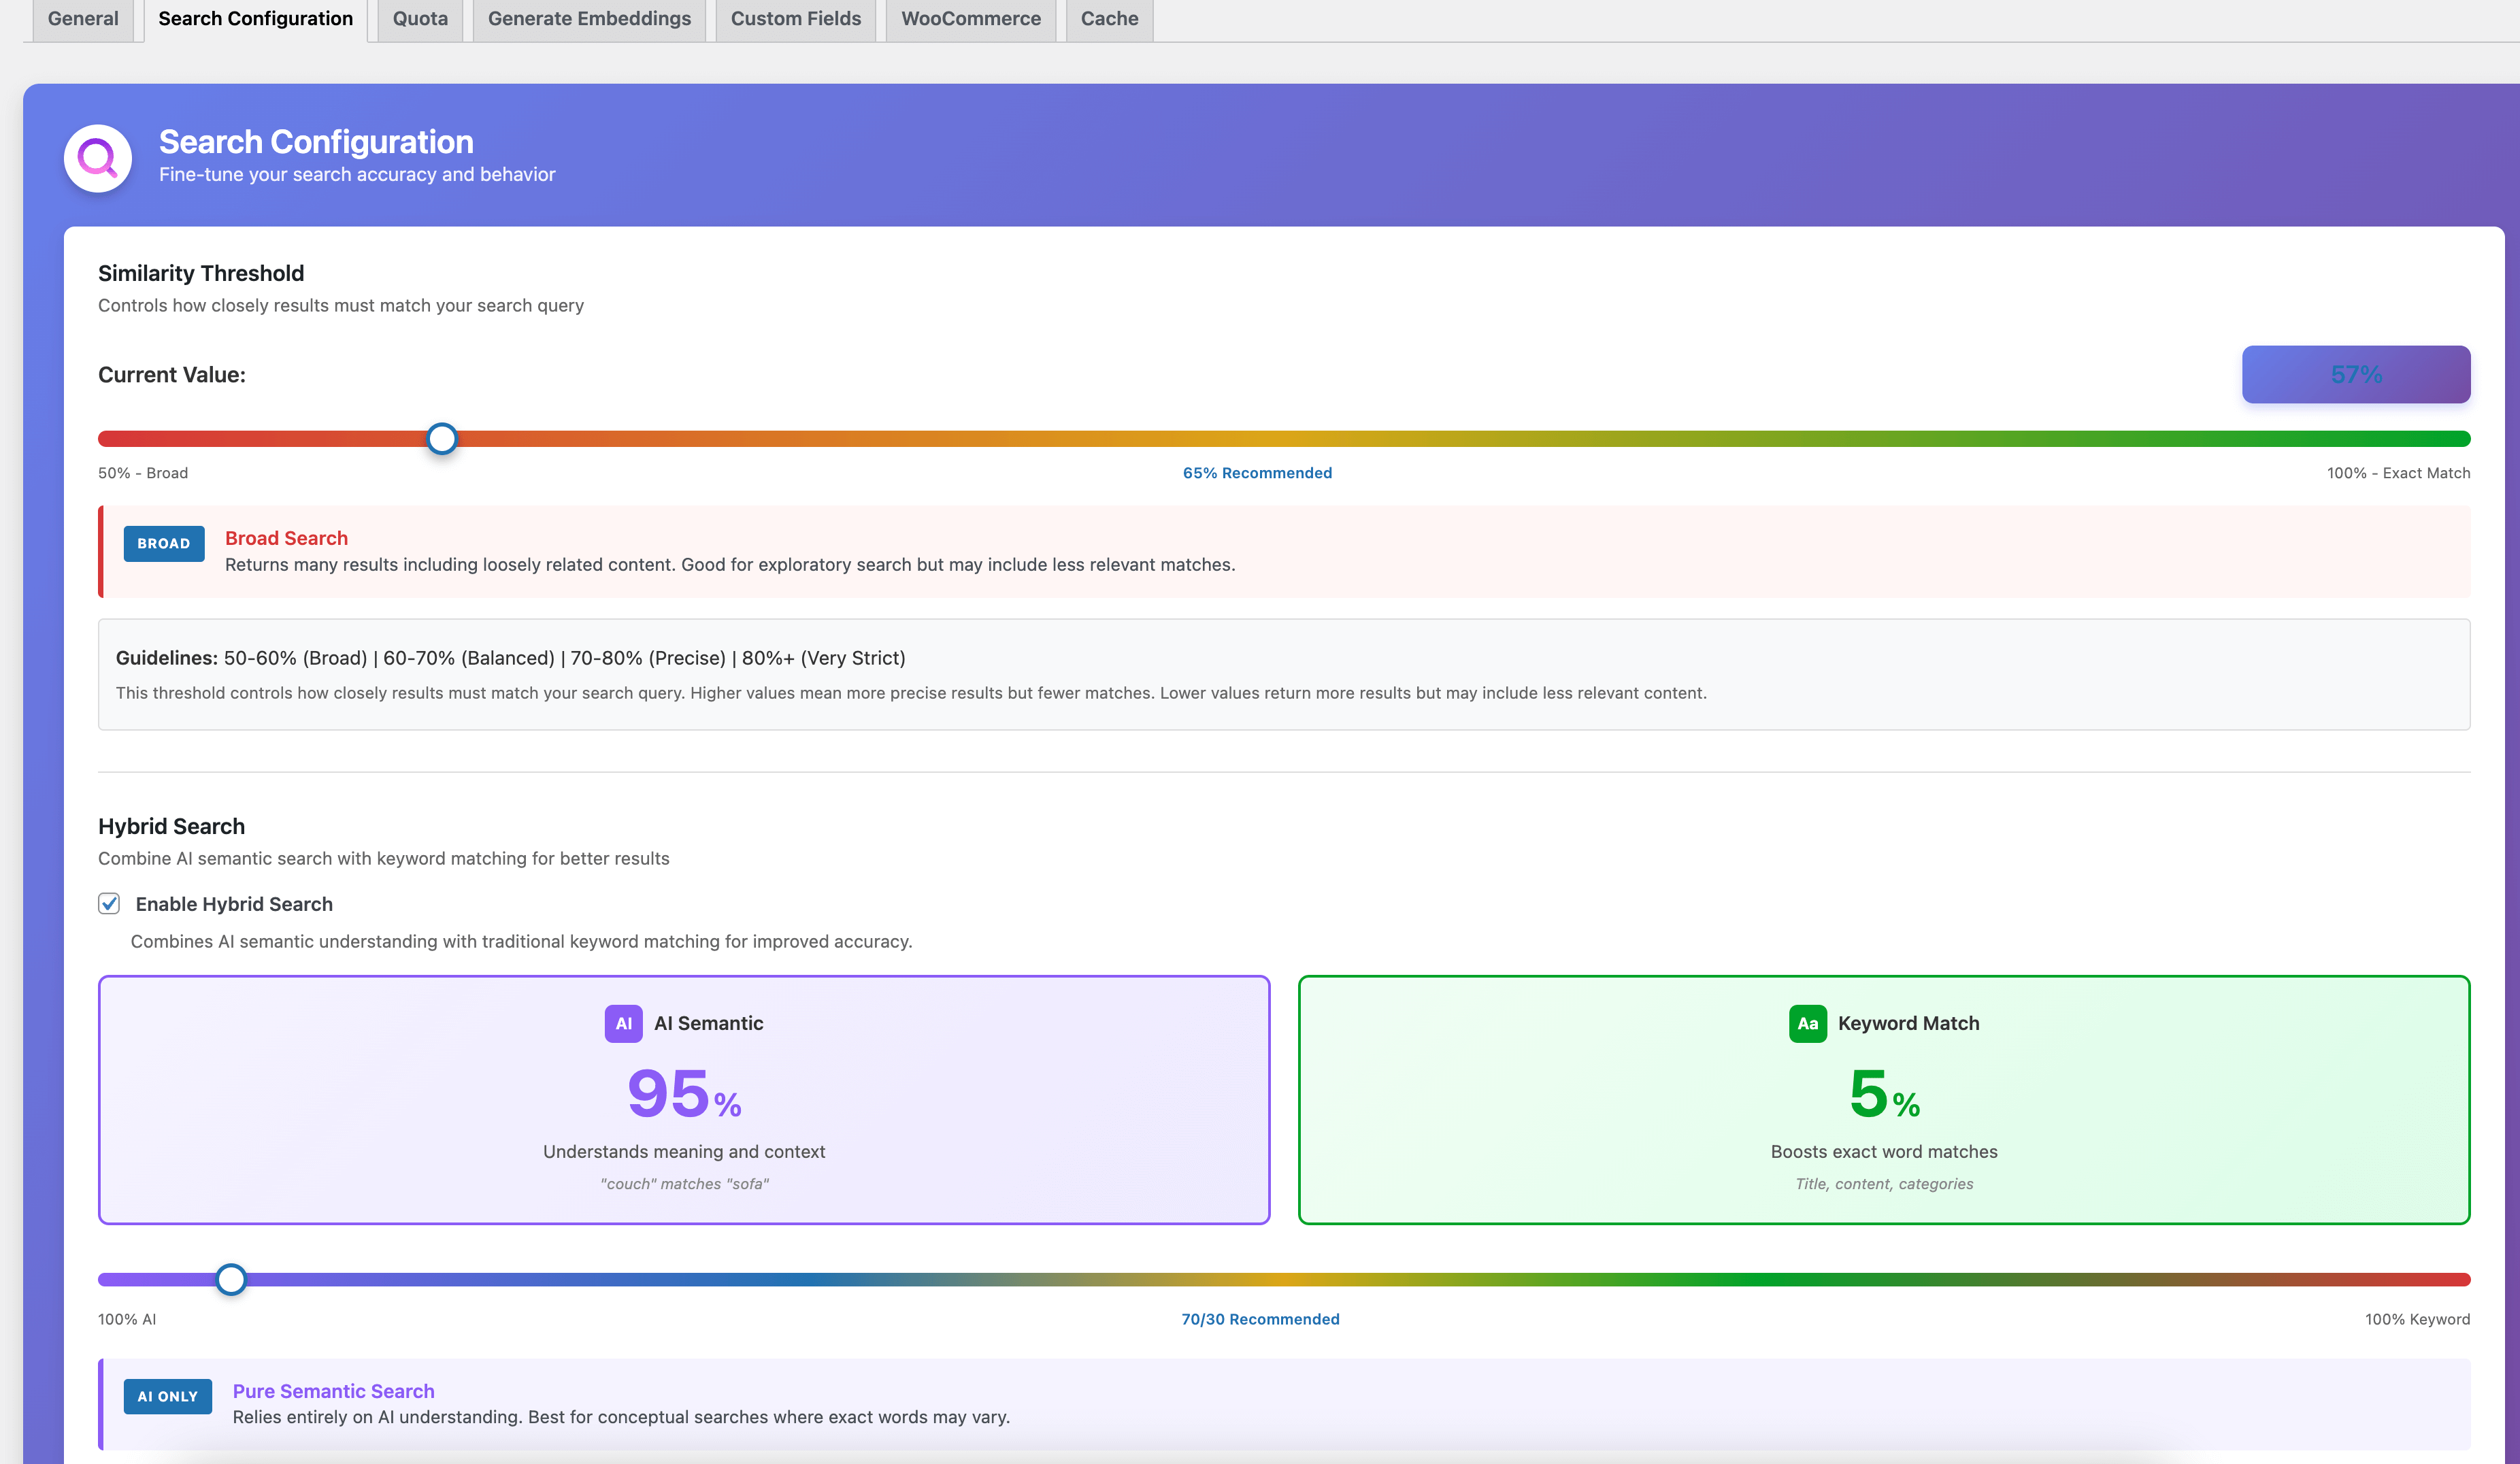Click the hybrid AI/Keyword balance slider handle
The image size is (2520, 1464).
pos(231,1279)
